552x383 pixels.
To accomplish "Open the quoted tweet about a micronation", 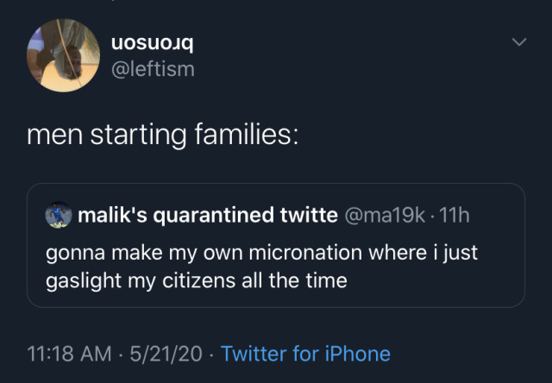I will coord(275,267).
